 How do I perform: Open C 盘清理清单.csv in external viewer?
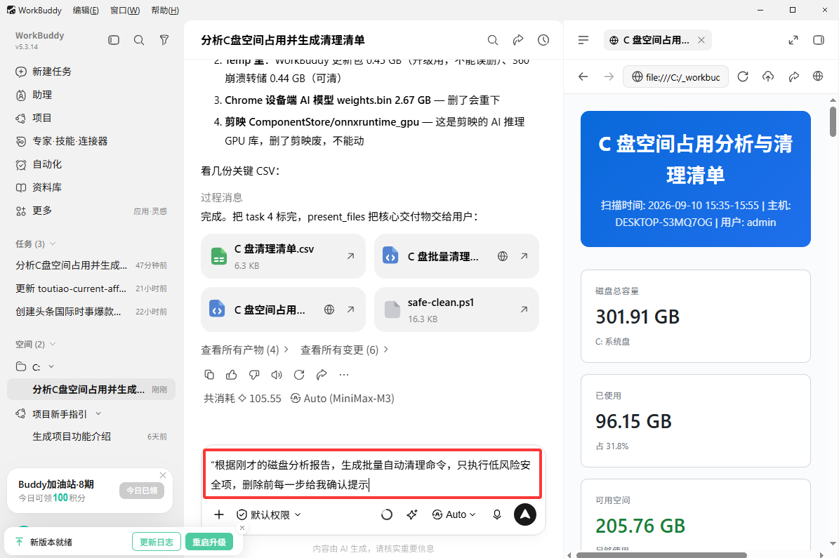pos(350,256)
